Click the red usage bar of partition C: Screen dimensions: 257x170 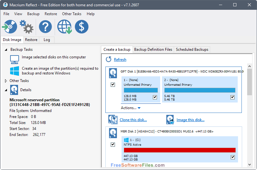pyautogui.click(x=180, y=150)
